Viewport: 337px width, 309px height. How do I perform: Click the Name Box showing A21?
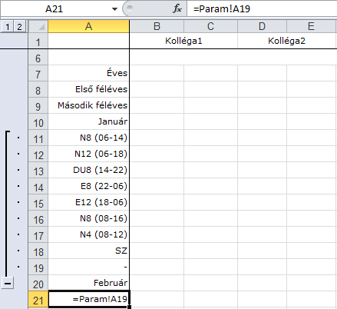pos(55,9)
